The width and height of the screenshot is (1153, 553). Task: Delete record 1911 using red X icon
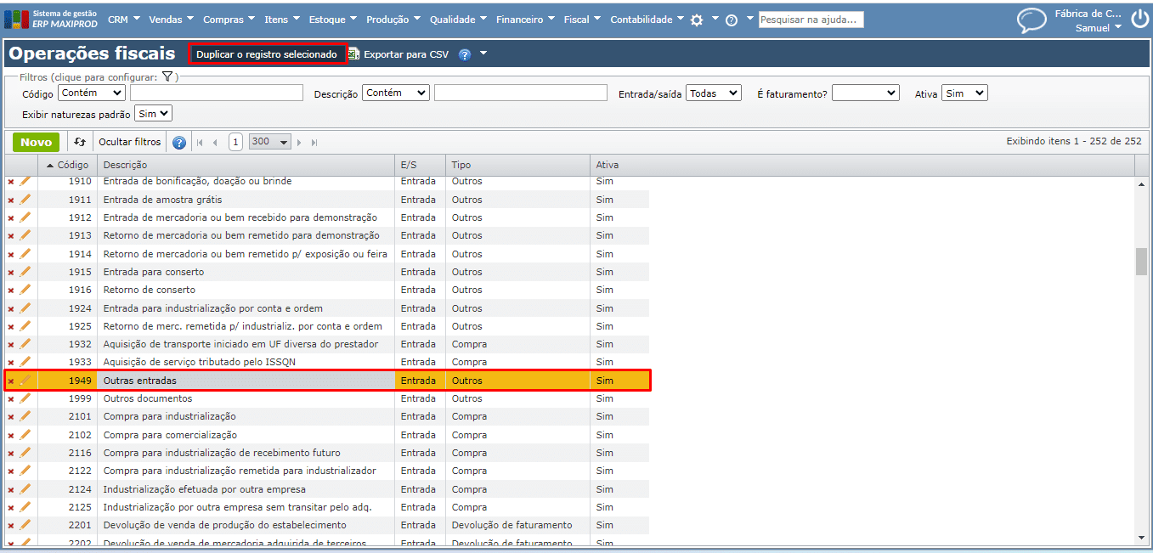coord(11,200)
